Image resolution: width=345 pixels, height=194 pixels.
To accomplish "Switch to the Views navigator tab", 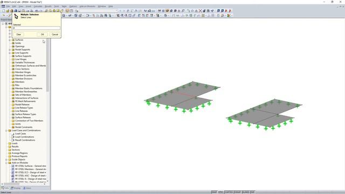I will coord(27,188).
